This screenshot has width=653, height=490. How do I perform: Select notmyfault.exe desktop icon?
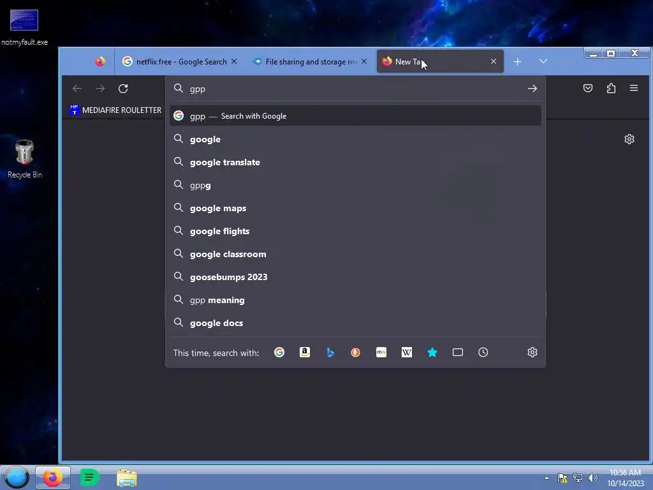pyautogui.click(x=24, y=27)
